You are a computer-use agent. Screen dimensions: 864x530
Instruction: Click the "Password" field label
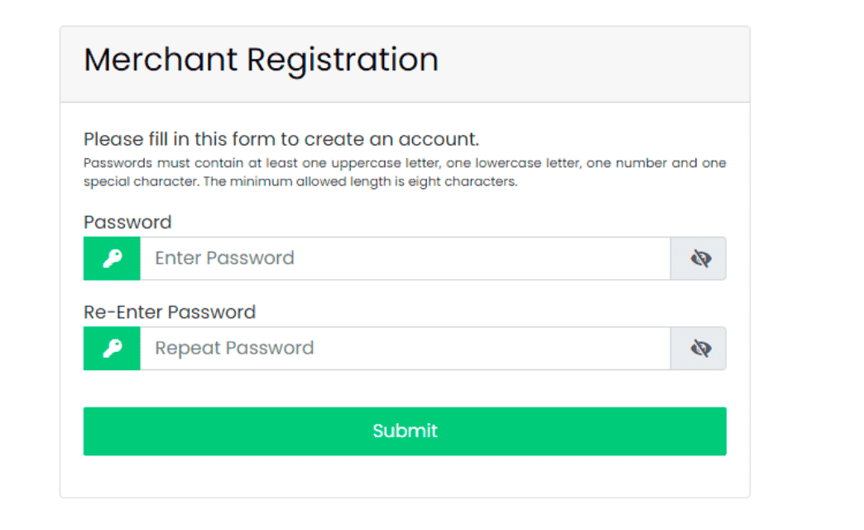tap(127, 222)
